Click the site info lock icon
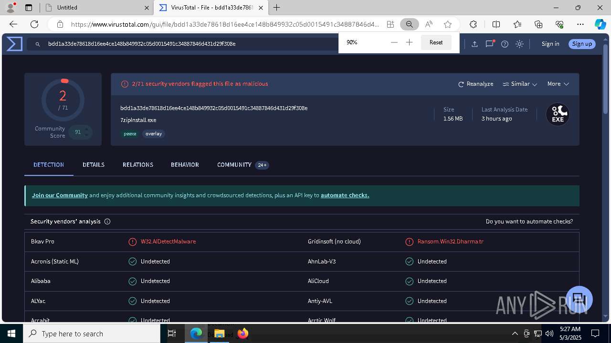 (60, 24)
